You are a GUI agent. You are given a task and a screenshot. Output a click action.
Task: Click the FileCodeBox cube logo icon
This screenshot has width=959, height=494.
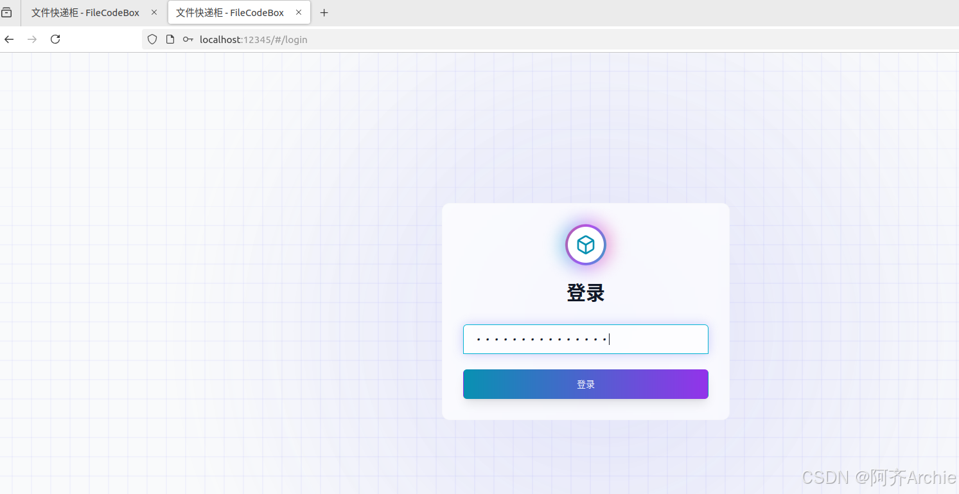(x=585, y=245)
